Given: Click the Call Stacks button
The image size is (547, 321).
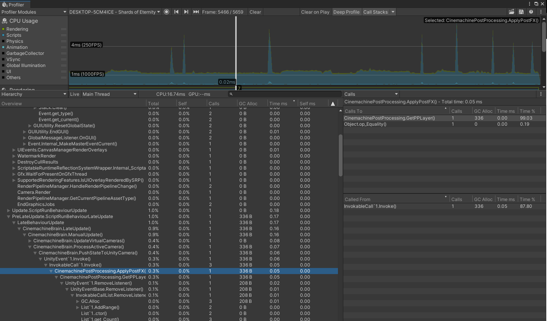Looking at the screenshot, I should [x=376, y=12].
